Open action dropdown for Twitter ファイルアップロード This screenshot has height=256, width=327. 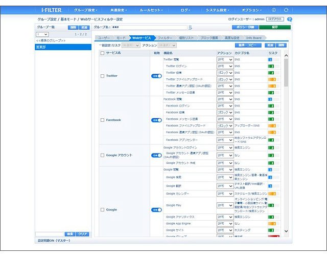point(225,80)
